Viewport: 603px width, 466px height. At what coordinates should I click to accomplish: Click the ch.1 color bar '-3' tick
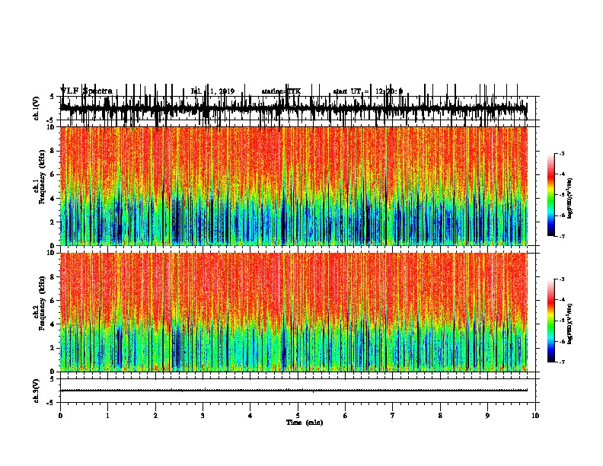coord(561,153)
